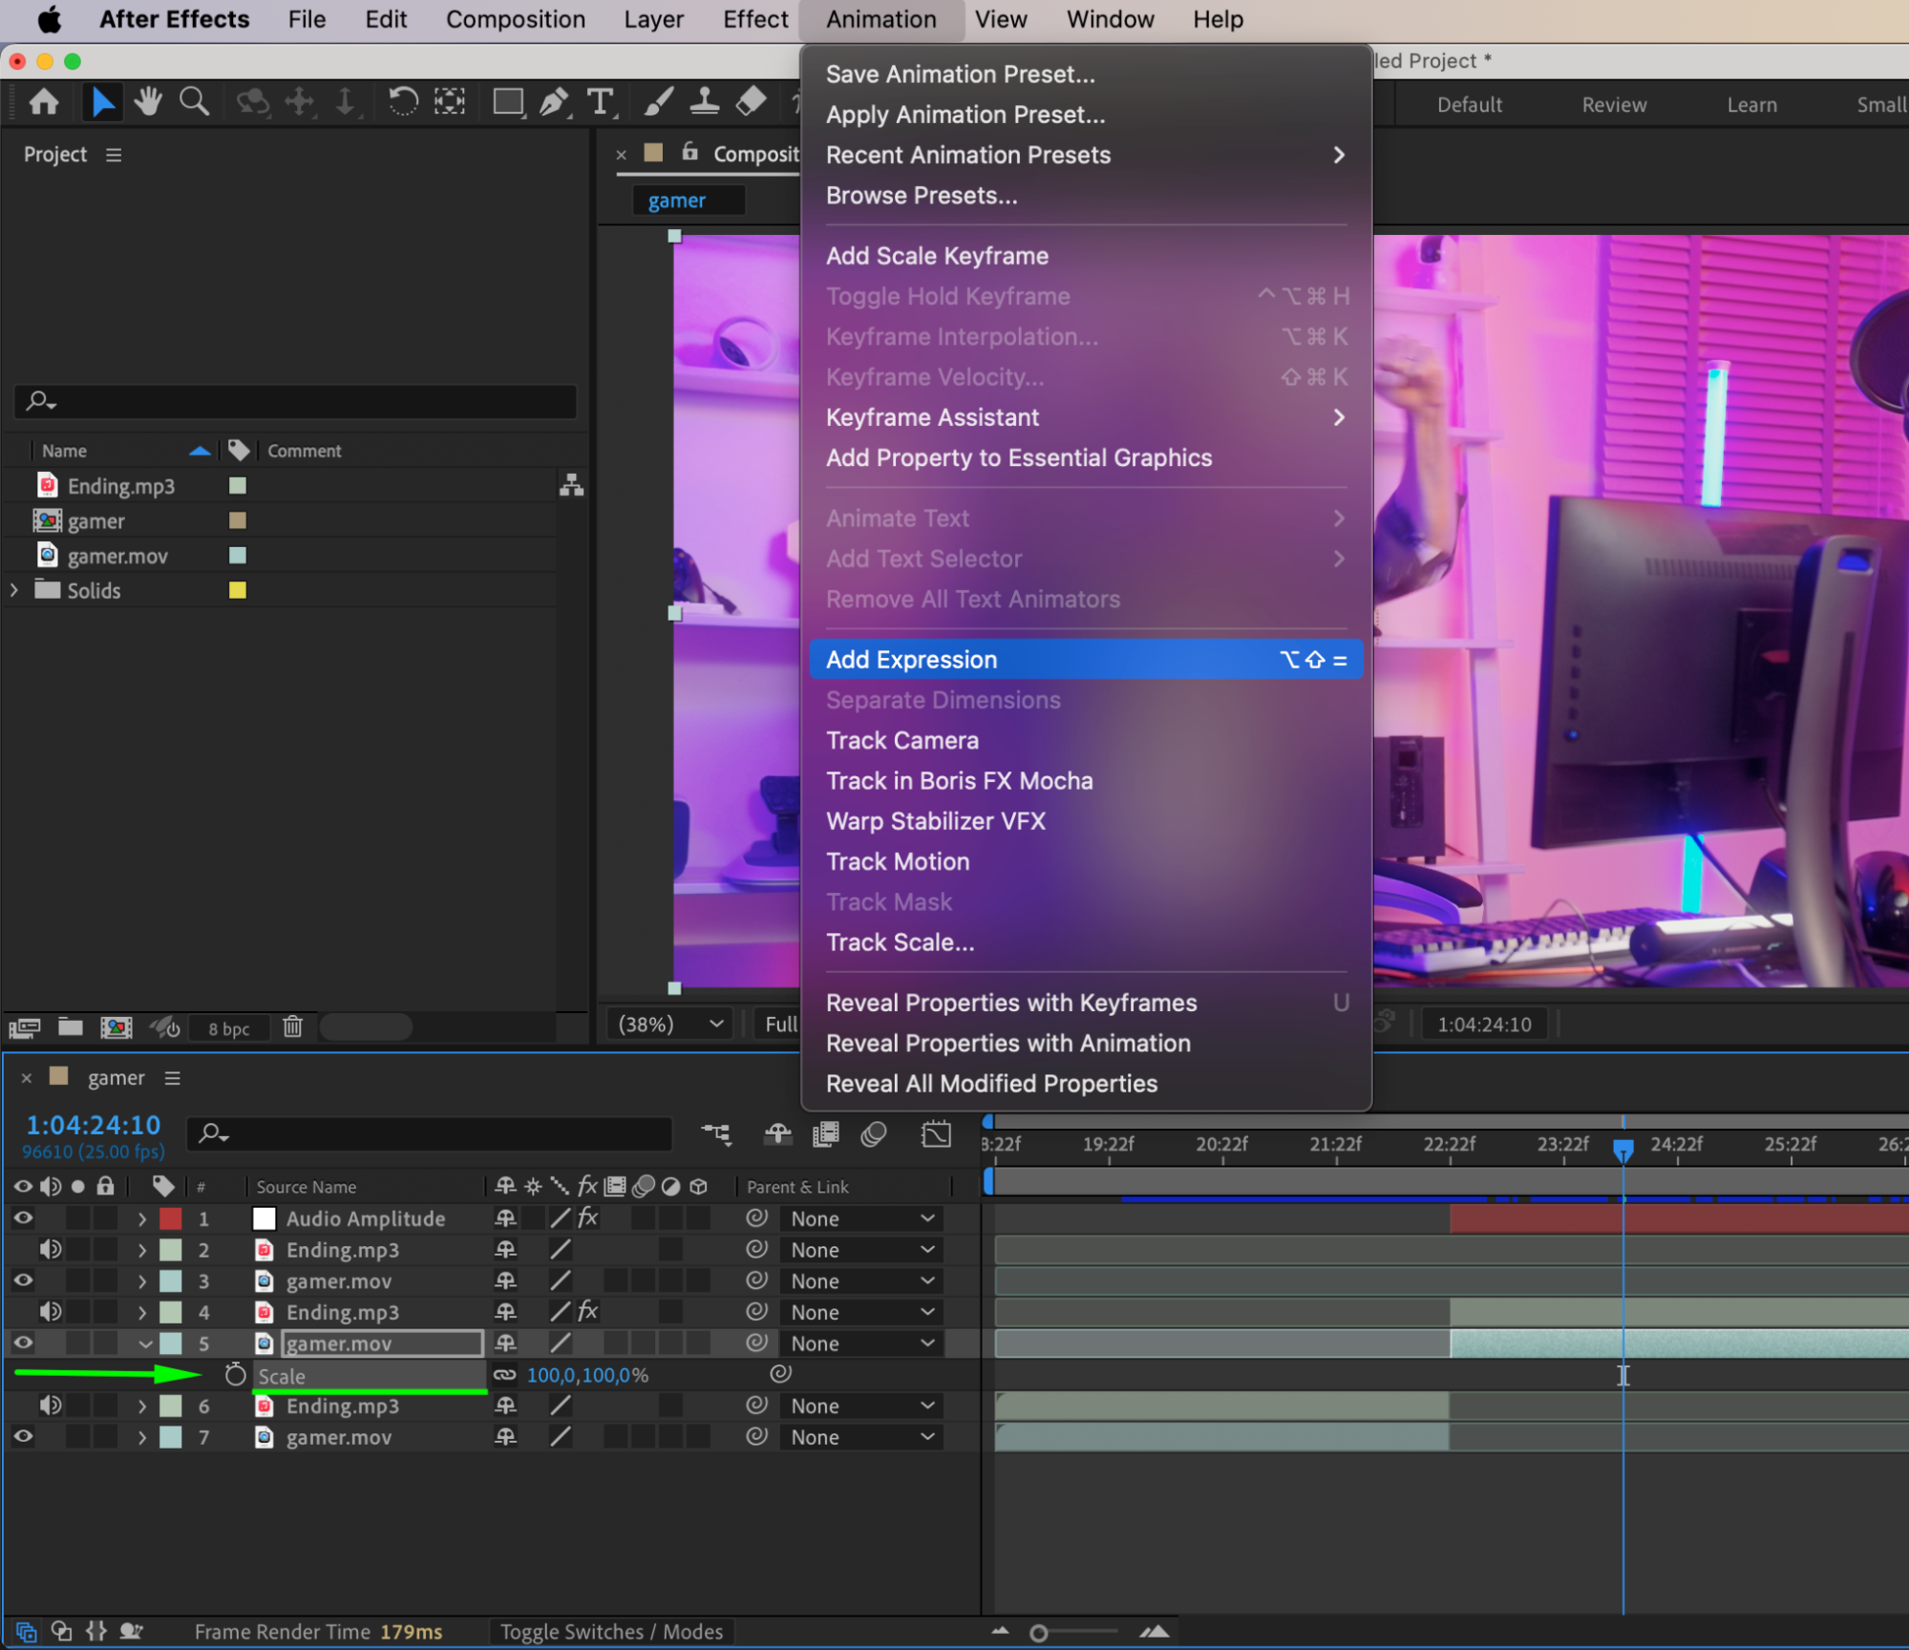Click the Project panel search field
The height and width of the screenshot is (1650, 1909).
[296, 401]
